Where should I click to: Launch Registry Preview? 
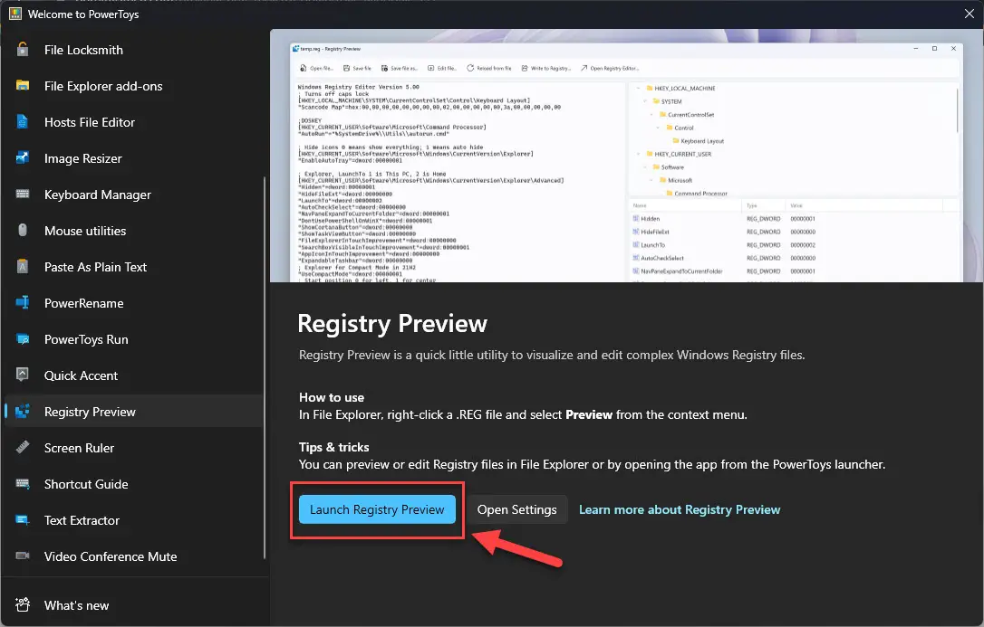377,509
